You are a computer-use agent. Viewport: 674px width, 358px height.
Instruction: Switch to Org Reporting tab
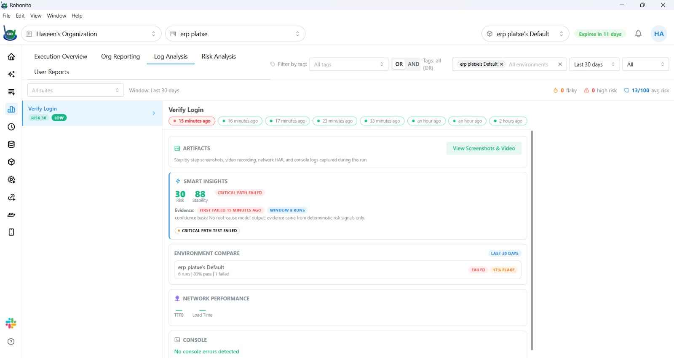pyautogui.click(x=120, y=56)
